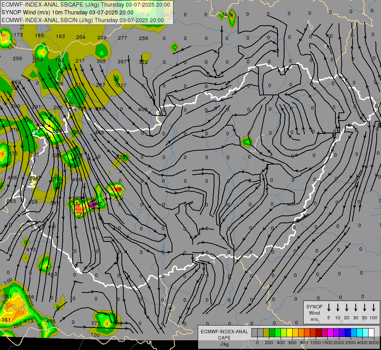Click the 4000 tick label in CAPE legend
This screenshot has width=381, height=350.
[x=362, y=343]
